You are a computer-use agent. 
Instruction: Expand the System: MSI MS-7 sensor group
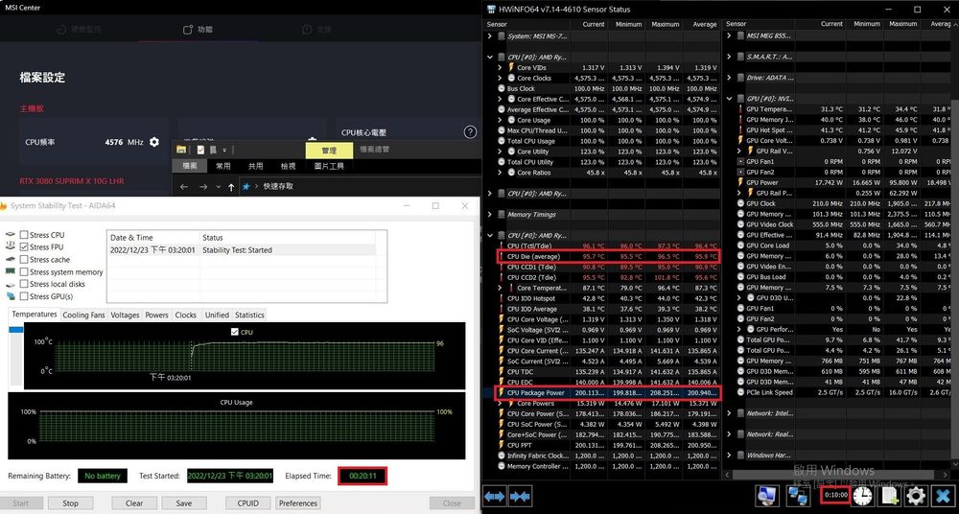[490, 36]
